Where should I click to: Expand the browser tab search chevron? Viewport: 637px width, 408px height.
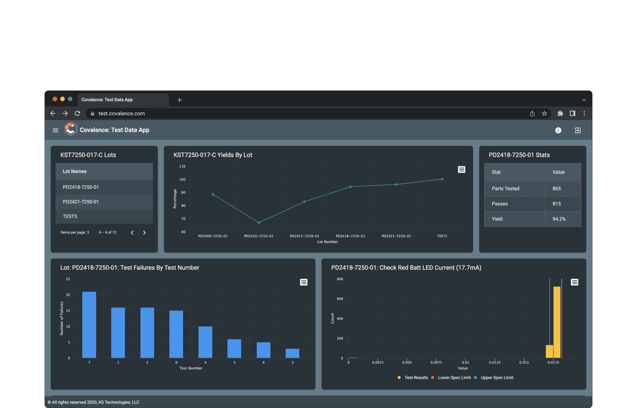pyautogui.click(x=584, y=100)
